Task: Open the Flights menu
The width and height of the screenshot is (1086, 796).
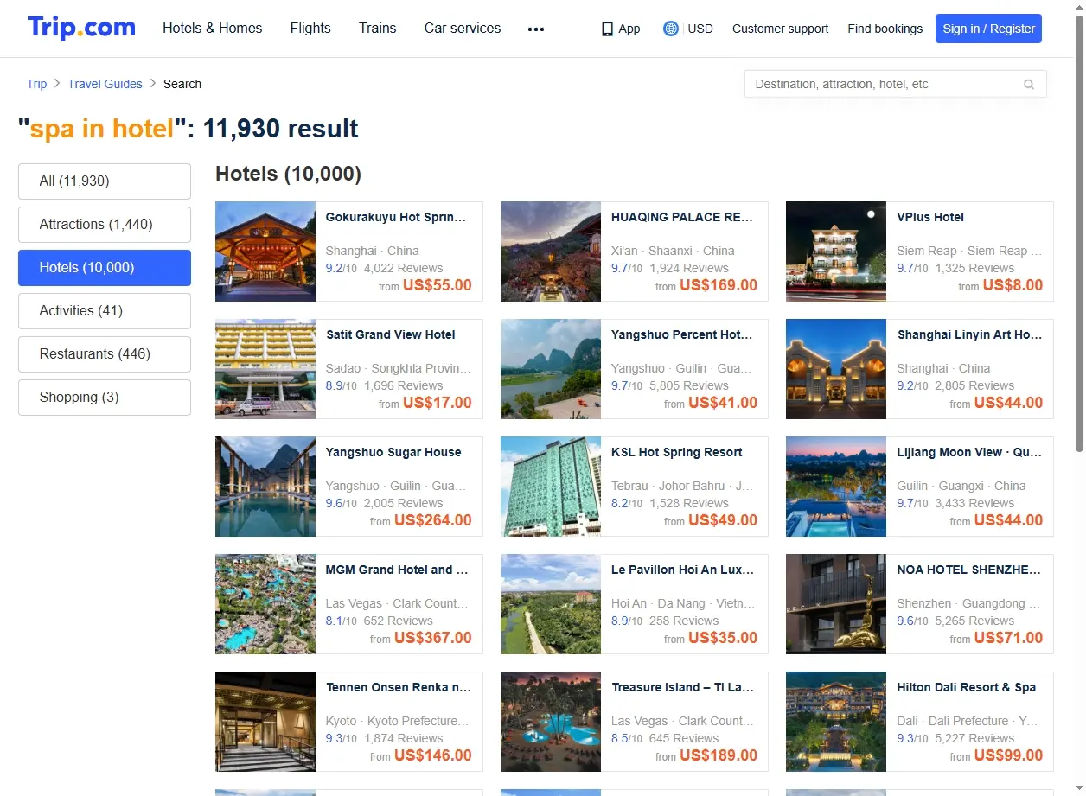Action: [310, 28]
